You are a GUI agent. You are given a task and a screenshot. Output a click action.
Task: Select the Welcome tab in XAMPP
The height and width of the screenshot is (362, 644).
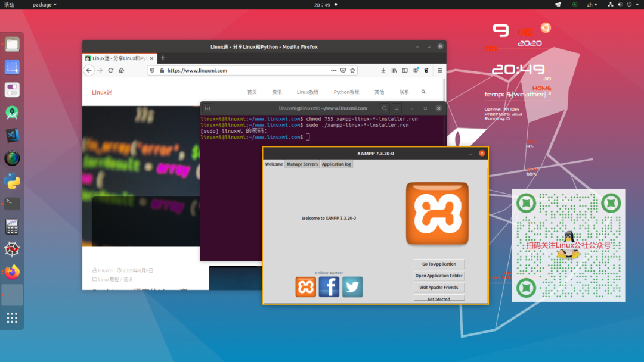click(x=274, y=164)
